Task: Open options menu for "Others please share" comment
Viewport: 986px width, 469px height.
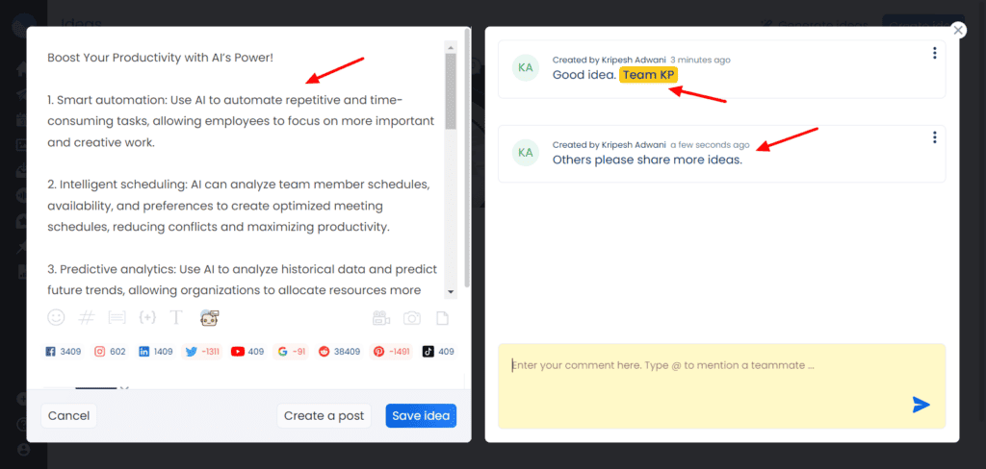Action: click(934, 137)
